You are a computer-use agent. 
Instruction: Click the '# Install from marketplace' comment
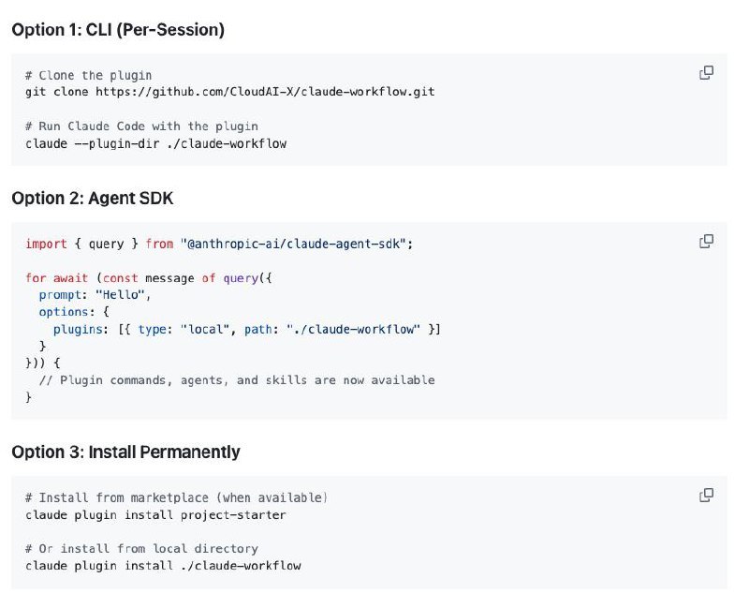point(176,497)
